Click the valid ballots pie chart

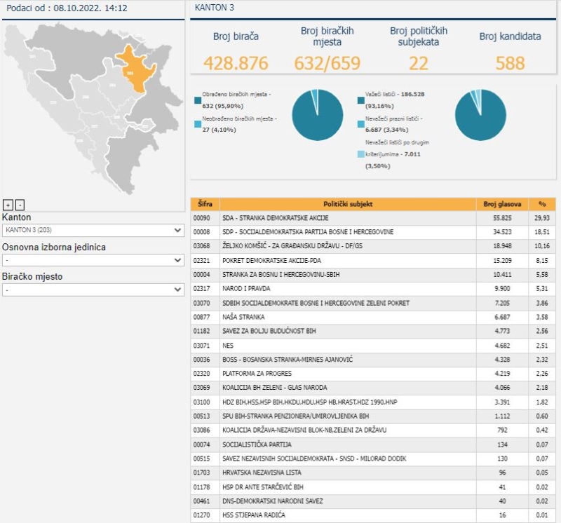(x=480, y=115)
